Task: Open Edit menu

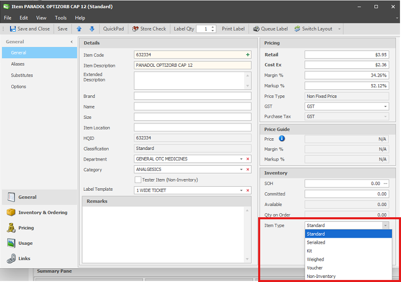Action: [x=23, y=18]
